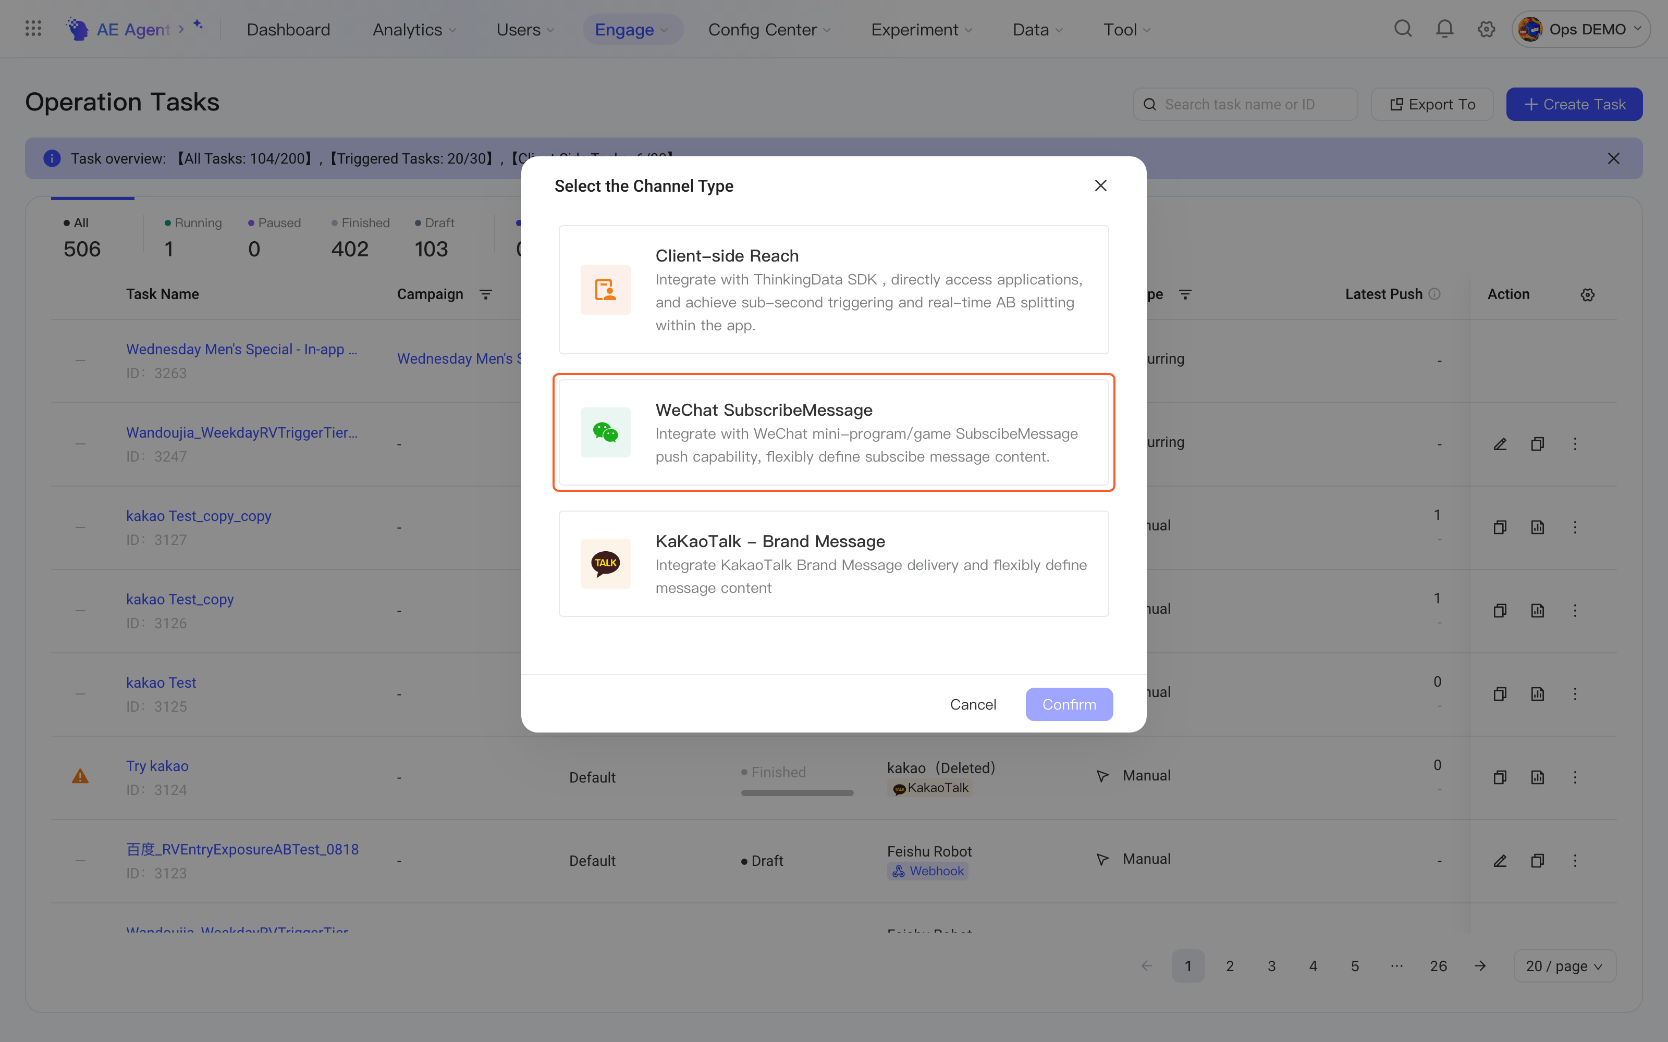Open table column settings gear icon
The image size is (1668, 1042).
pos(1587,294)
